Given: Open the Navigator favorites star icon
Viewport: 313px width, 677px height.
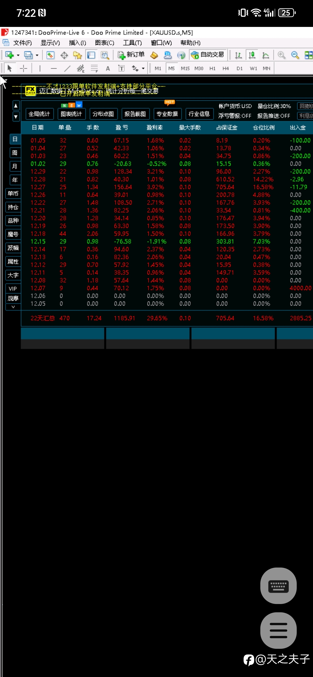Looking at the screenshot, I should [77, 55].
